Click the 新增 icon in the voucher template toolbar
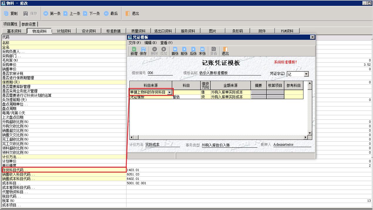 pyautogui.click(x=134, y=51)
